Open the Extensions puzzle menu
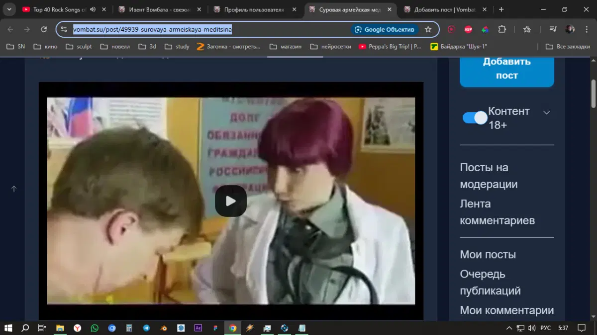The width and height of the screenshot is (597, 335). click(x=502, y=29)
